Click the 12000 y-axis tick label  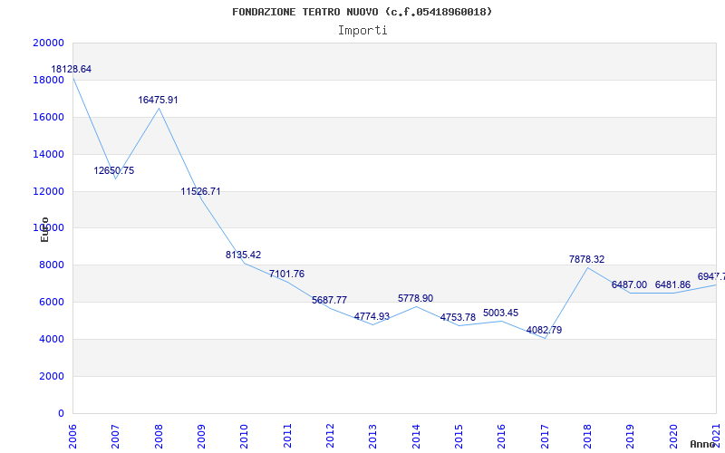pyautogui.click(x=48, y=191)
